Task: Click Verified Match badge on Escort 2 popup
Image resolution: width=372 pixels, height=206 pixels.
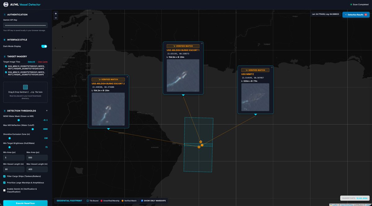Action: [x=108, y=79]
